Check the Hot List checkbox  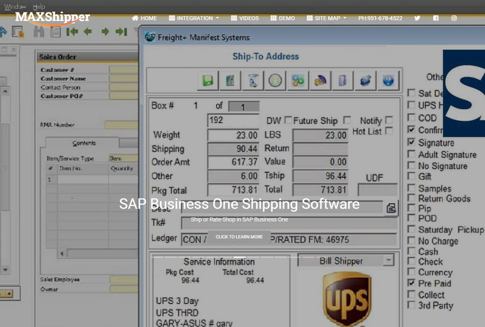pyautogui.click(x=389, y=131)
